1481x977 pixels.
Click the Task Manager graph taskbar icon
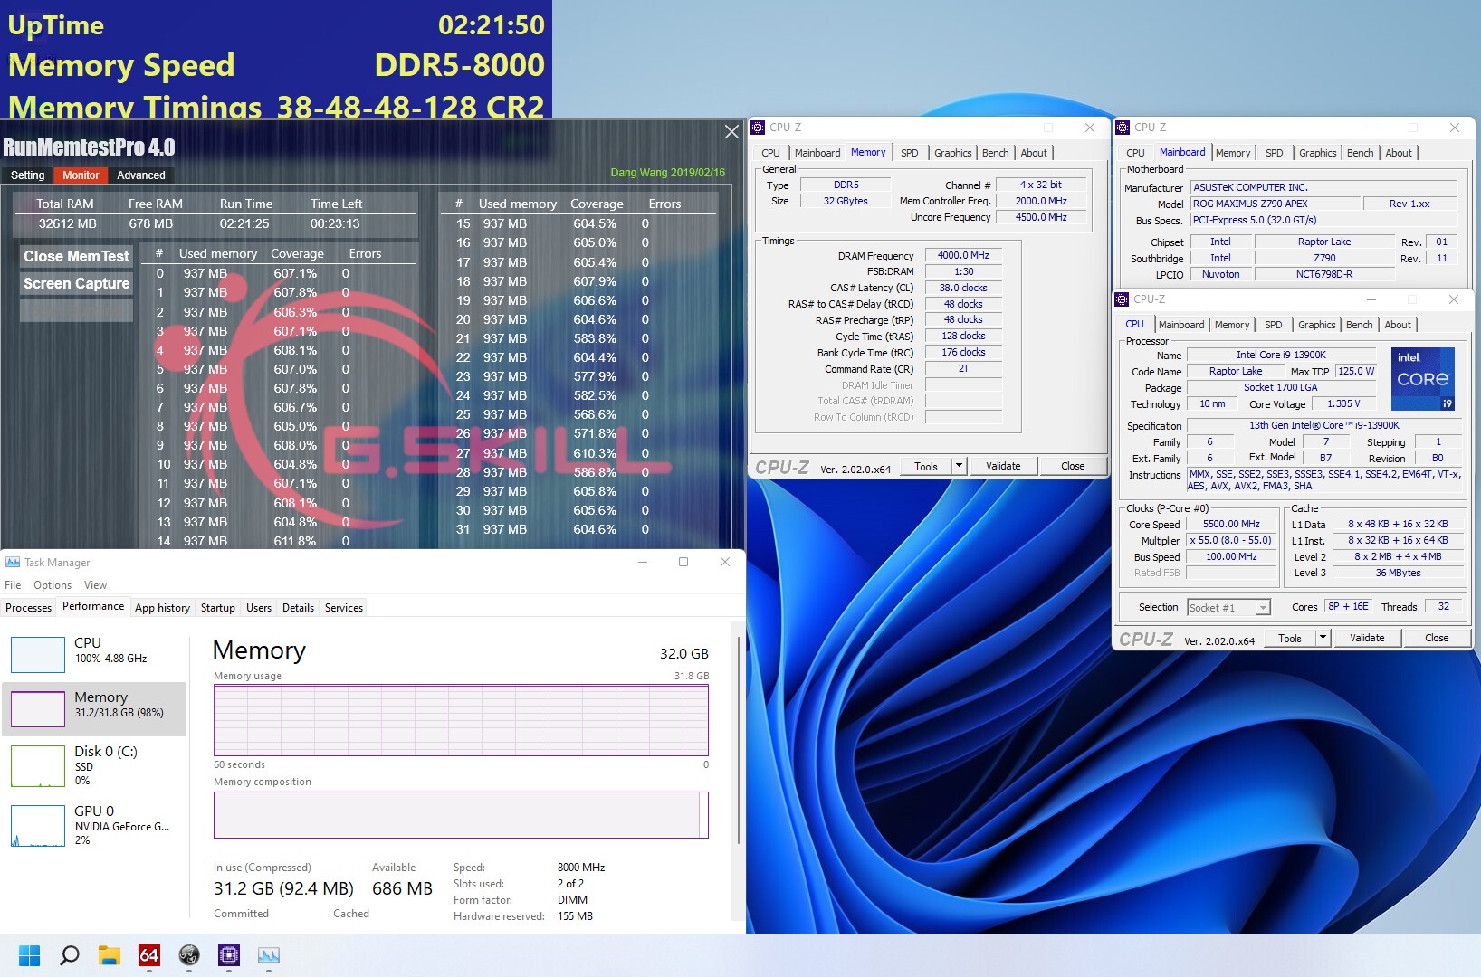[x=269, y=955]
